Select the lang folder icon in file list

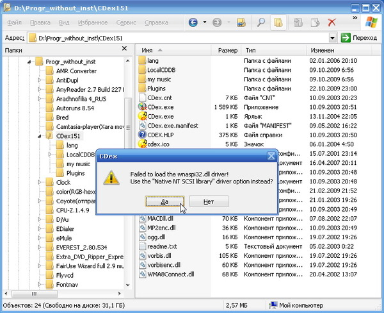(x=142, y=60)
